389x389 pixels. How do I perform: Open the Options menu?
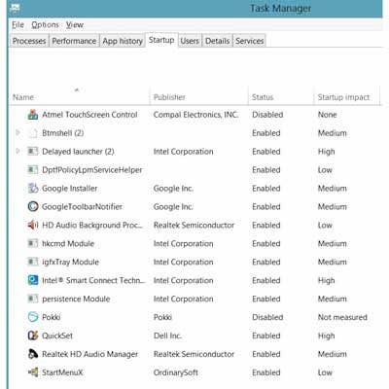tap(45, 25)
